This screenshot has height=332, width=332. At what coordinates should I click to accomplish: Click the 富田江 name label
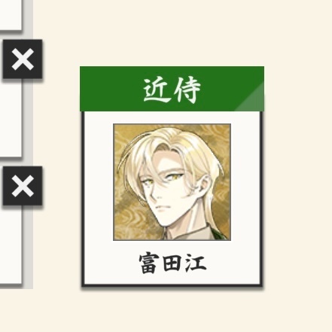click(172, 263)
